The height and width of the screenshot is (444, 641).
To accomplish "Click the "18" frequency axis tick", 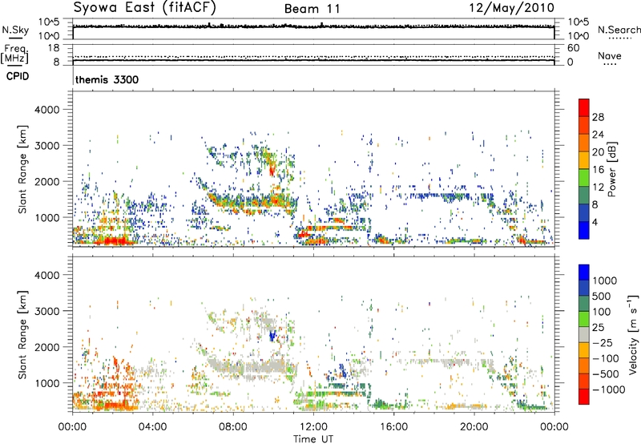I will 54,48.
